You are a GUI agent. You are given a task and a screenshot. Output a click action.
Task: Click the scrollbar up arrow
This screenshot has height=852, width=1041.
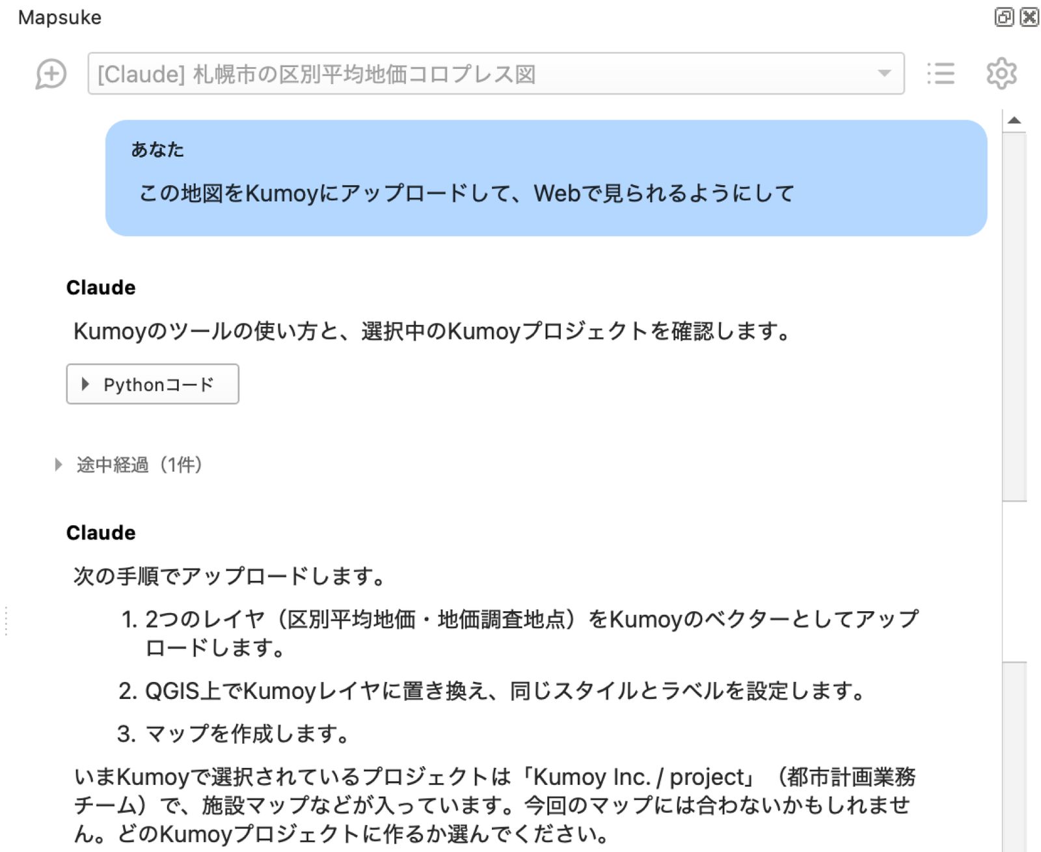(1014, 120)
